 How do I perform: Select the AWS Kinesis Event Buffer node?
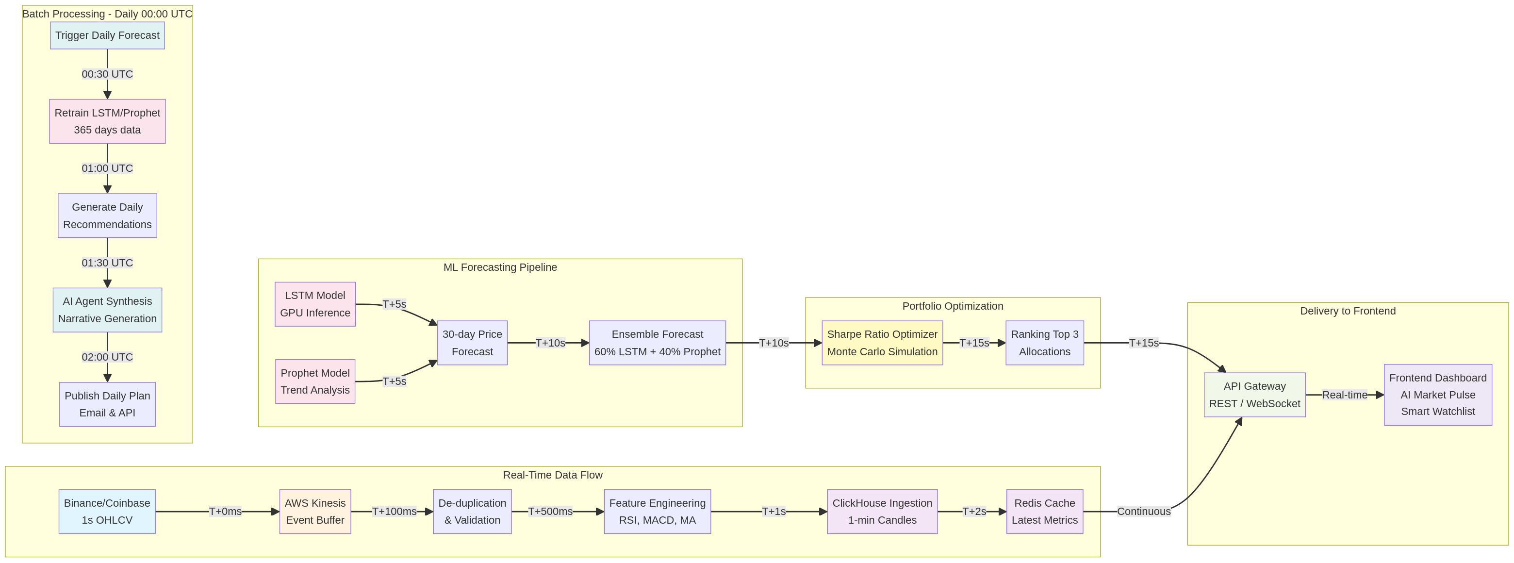click(315, 511)
